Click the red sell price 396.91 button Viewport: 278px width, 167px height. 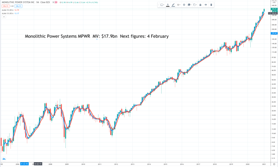(x=5, y=6)
